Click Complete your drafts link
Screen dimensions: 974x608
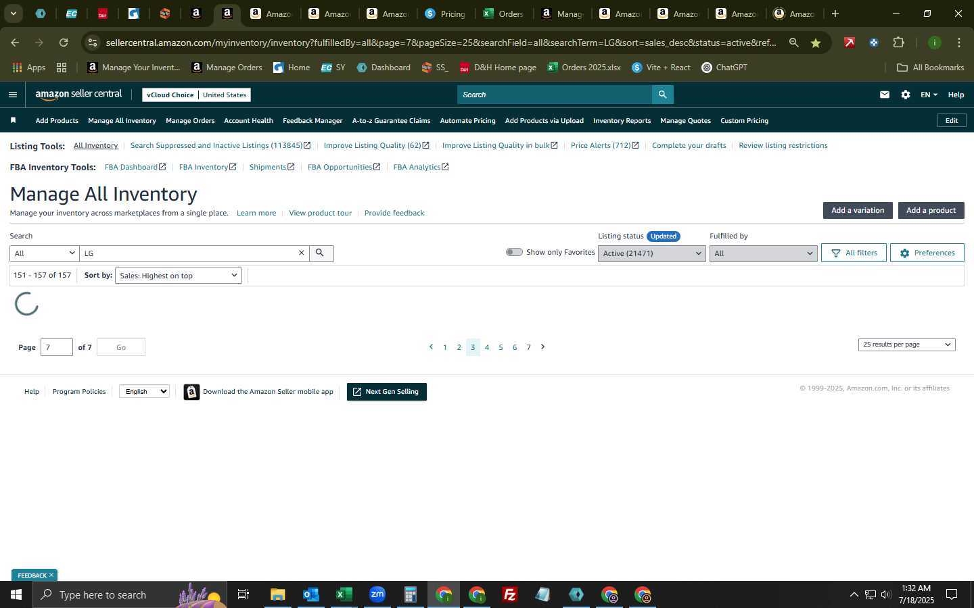(x=689, y=145)
